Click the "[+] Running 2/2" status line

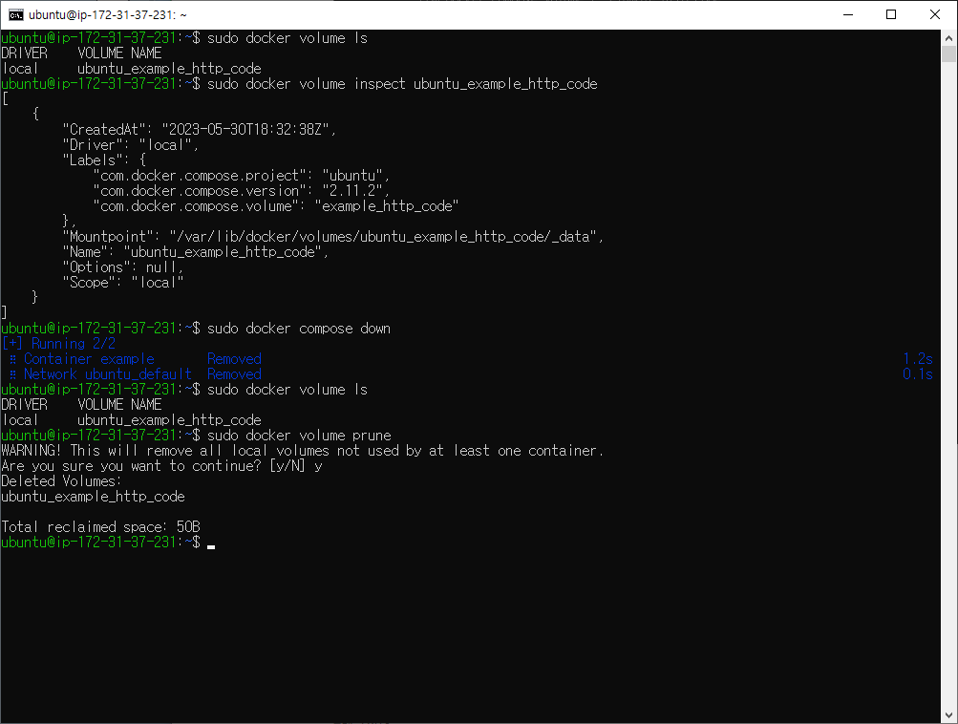pos(58,343)
